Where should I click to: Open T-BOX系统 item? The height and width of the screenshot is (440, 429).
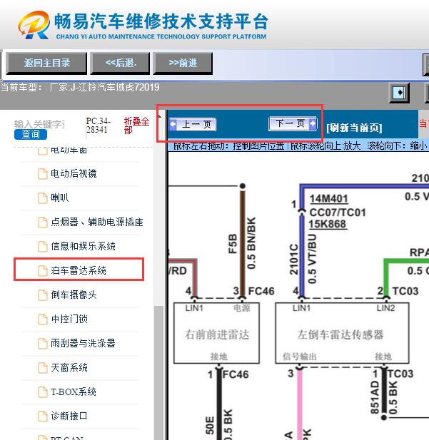pyautogui.click(x=74, y=392)
